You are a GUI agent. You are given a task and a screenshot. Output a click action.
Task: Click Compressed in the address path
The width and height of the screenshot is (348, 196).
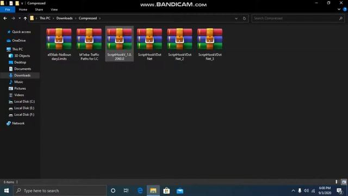88,18
